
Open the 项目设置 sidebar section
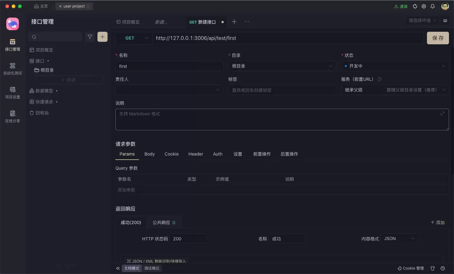(13, 93)
